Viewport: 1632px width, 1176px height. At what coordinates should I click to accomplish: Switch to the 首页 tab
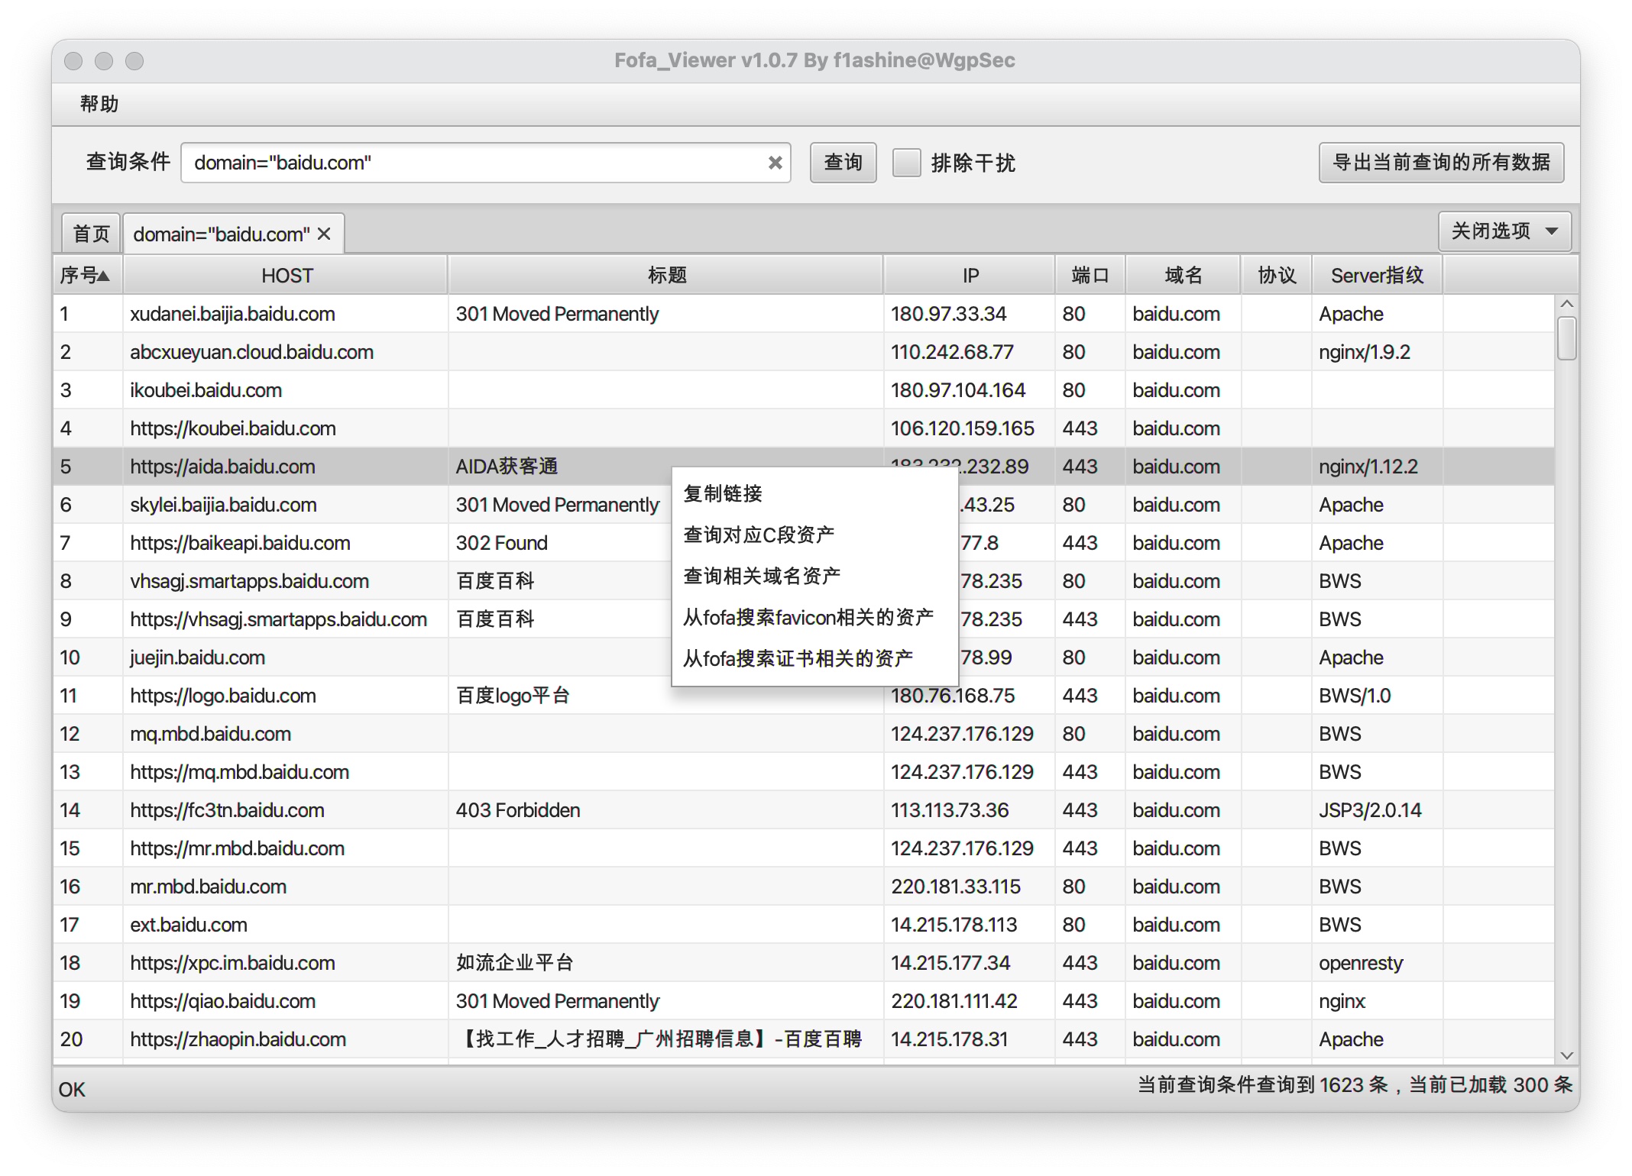point(91,234)
